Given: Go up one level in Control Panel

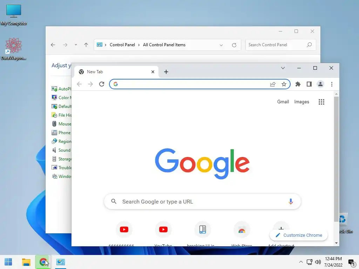Looking at the screenshot, I should point(86,45).
